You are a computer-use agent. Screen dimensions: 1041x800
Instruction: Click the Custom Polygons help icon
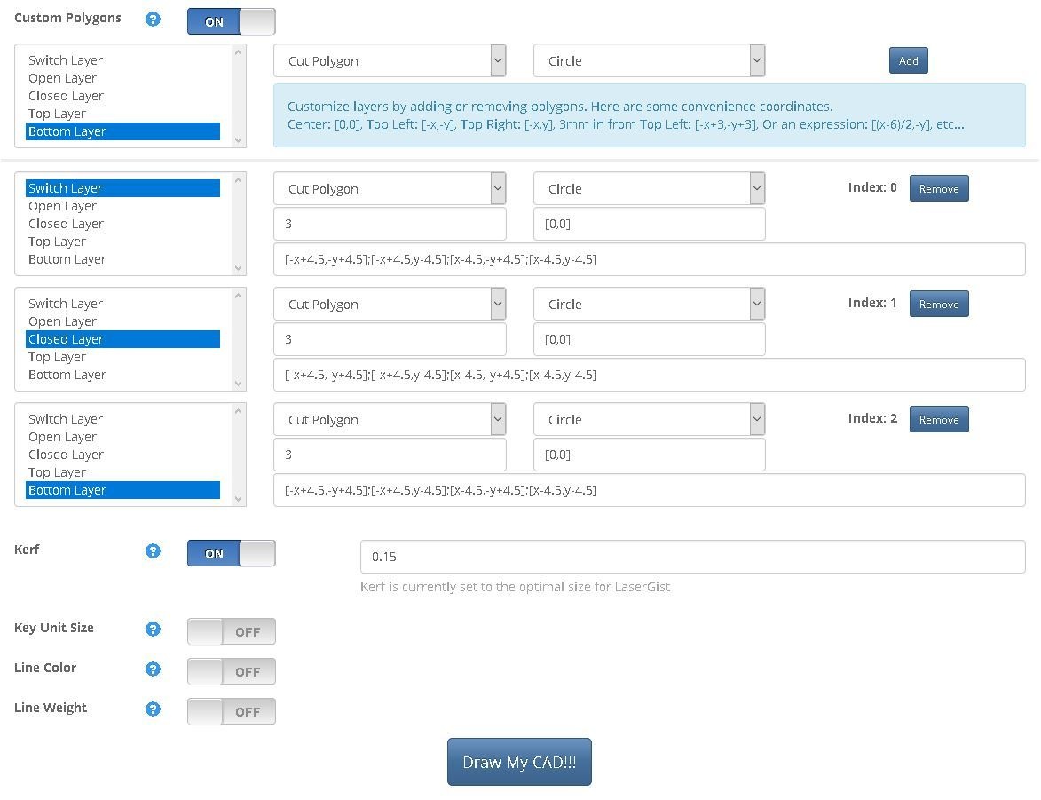[154, 19]
